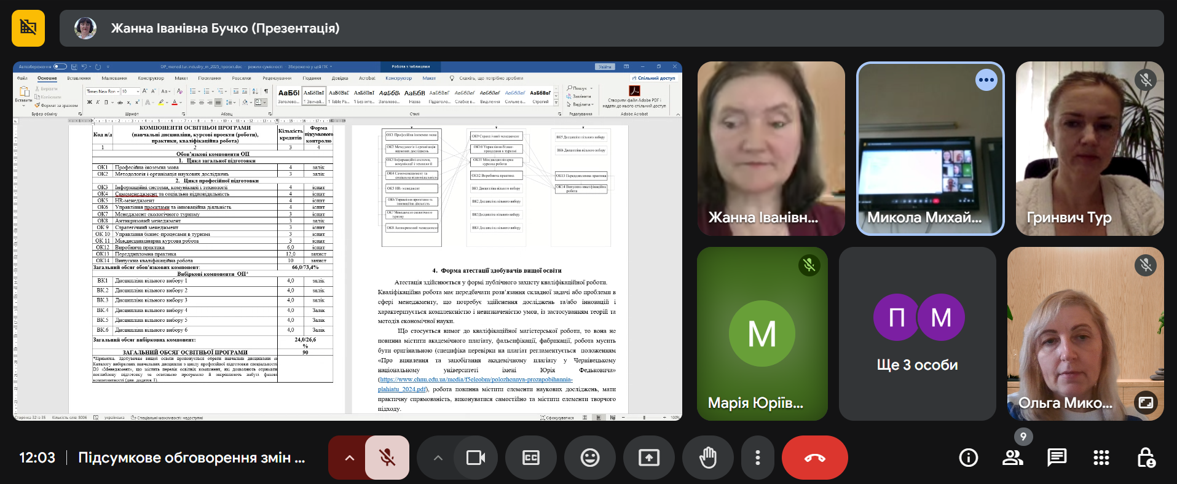
Task: Toggle italic (К) formatting
Action: click(97, 103)
